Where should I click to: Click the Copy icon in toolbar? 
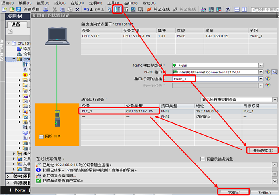pos(62,9)
